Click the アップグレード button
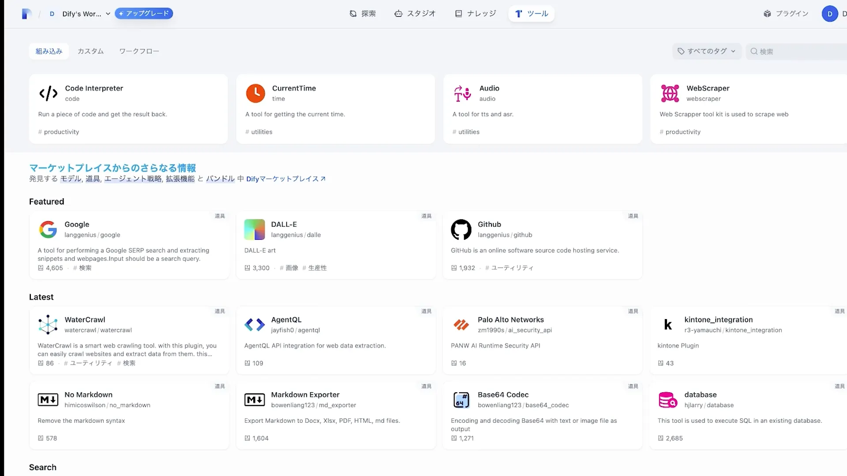Viewport: 847px width, 476px height. [x=144, y=14]
